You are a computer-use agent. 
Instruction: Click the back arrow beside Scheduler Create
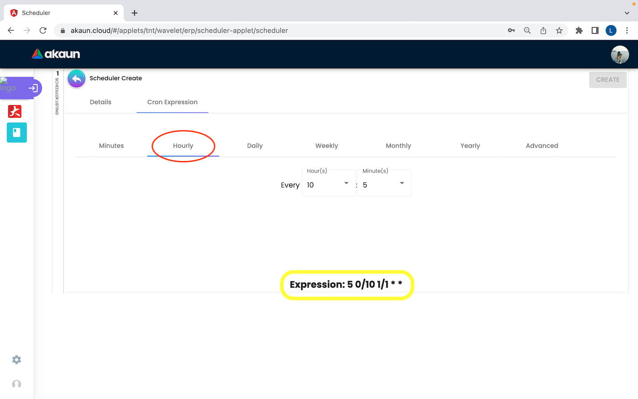[77, 79]
